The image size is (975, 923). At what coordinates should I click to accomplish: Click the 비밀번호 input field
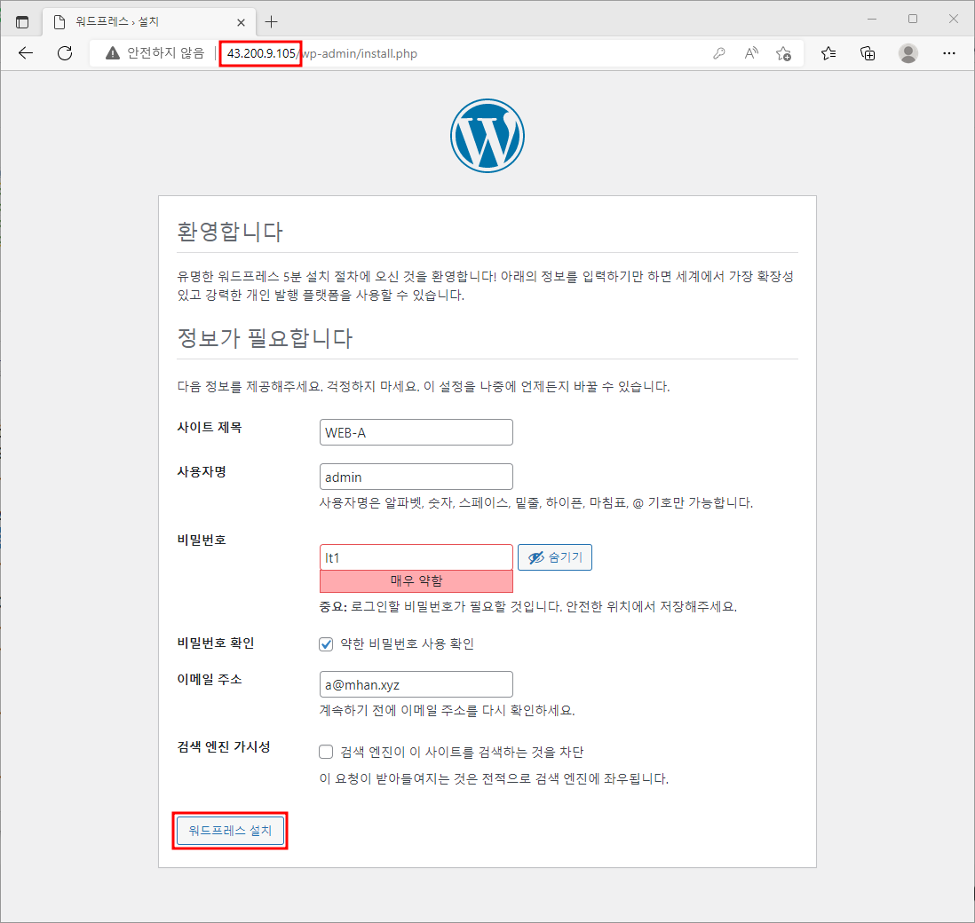point(416,557)
